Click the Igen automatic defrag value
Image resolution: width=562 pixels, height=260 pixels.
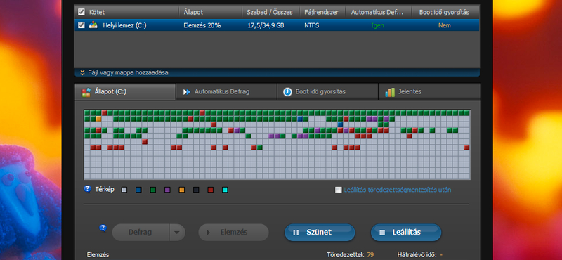(378, 25)
